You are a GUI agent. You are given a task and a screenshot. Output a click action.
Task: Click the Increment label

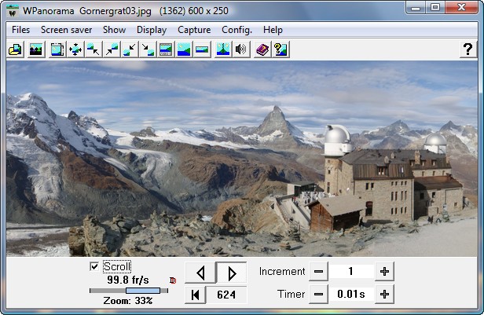tap(282, 272)
